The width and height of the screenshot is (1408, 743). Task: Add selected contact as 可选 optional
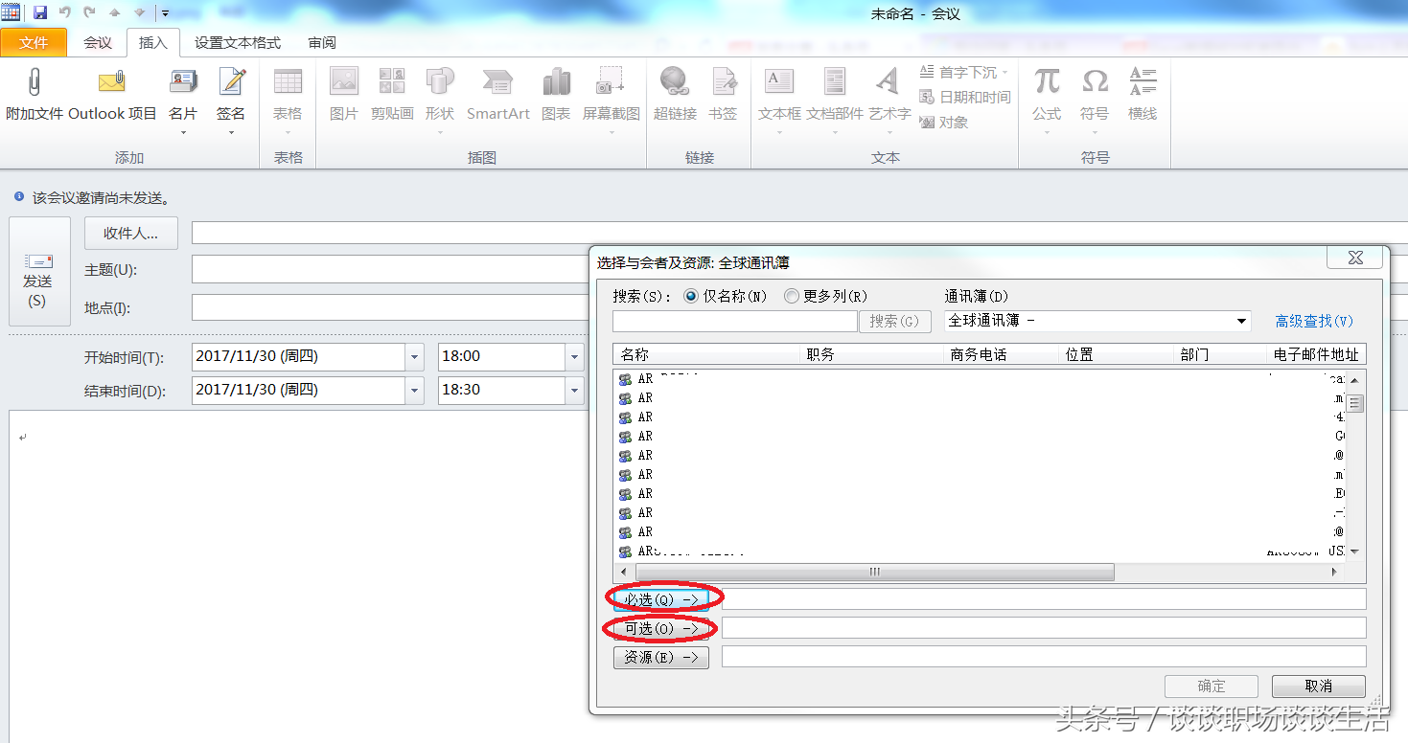[661, 629]
